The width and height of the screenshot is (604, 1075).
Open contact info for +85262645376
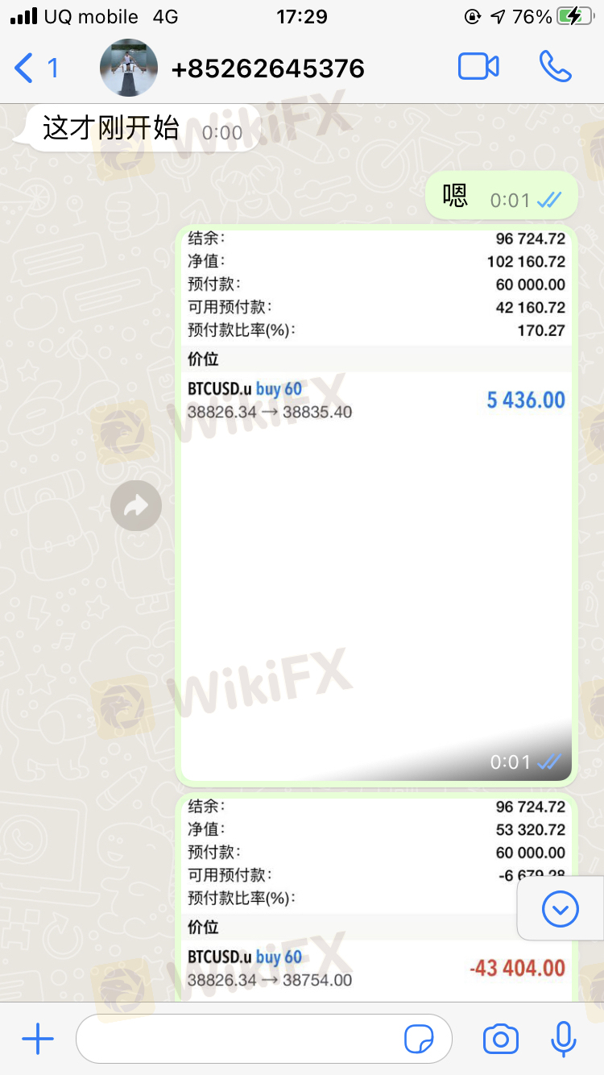coord(268,68)
